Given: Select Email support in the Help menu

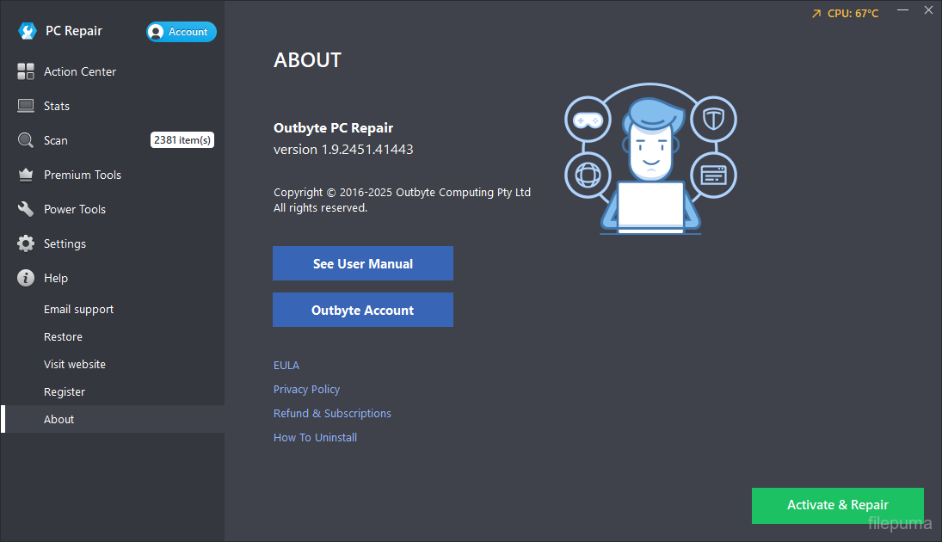Looking at the screenshot, I should coord(78,310).
